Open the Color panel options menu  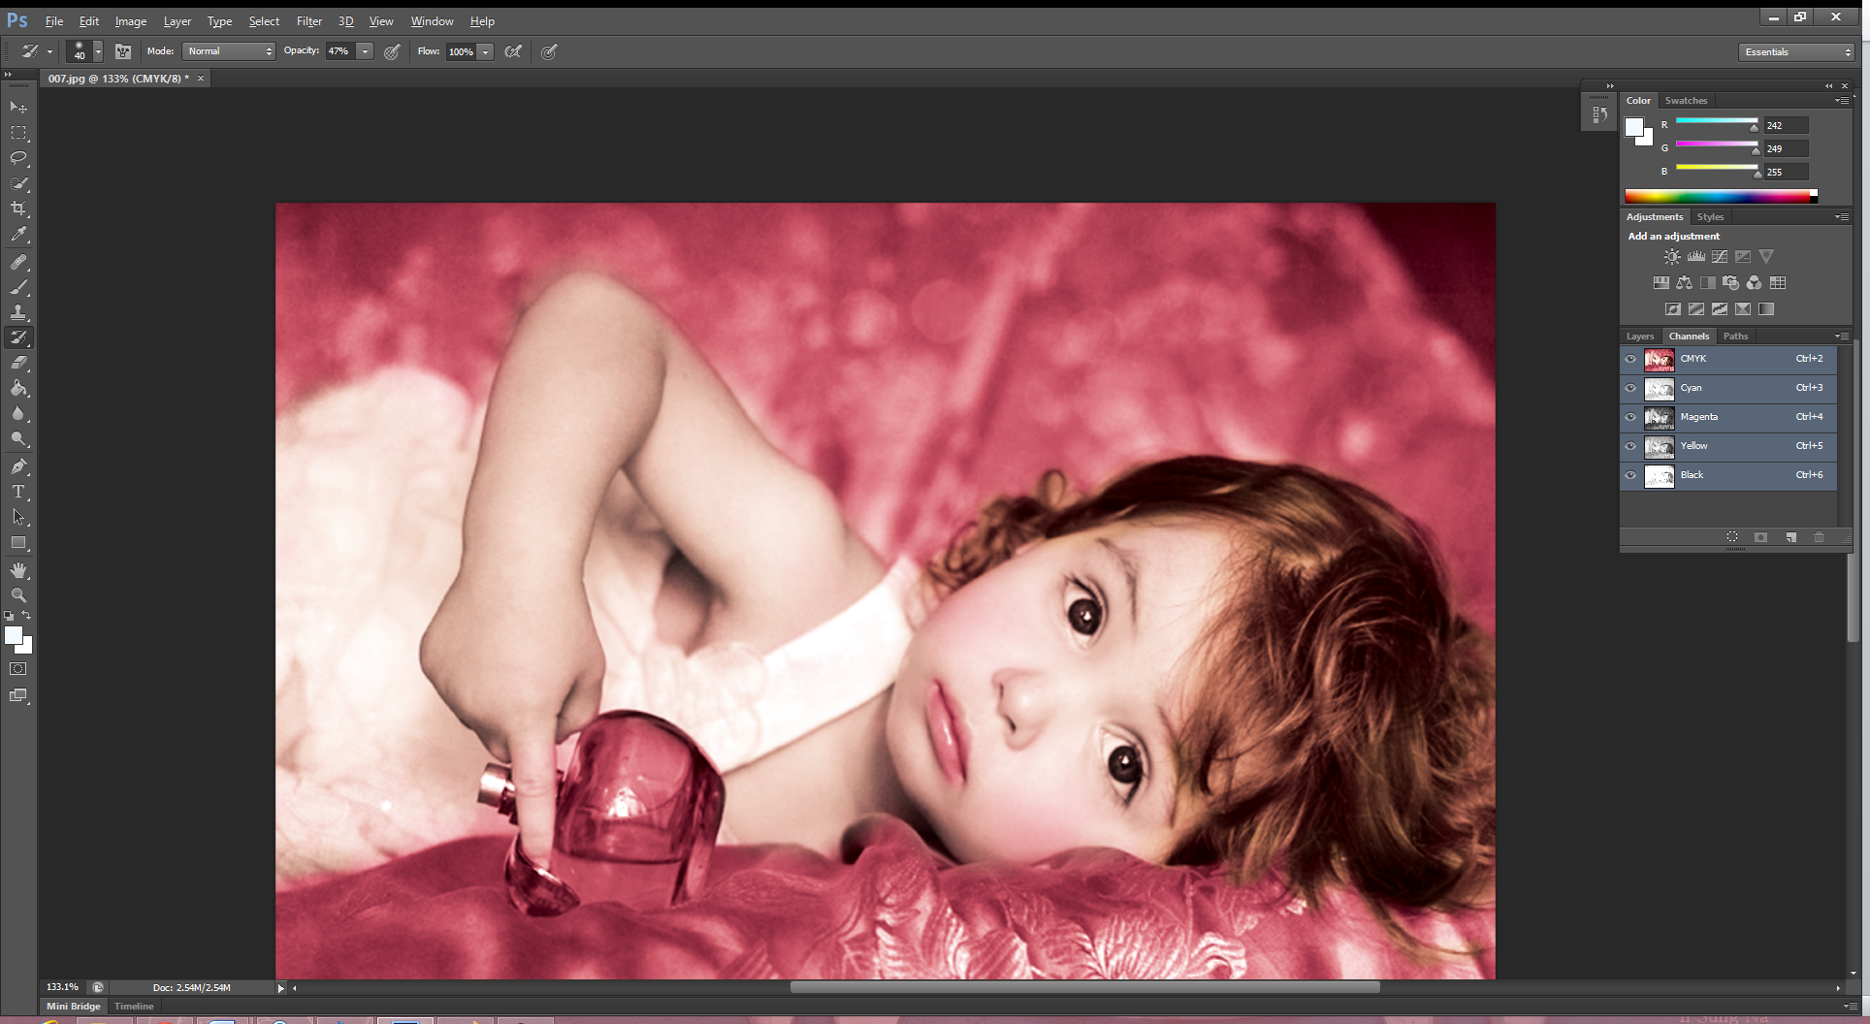(x=1841, y=101)
